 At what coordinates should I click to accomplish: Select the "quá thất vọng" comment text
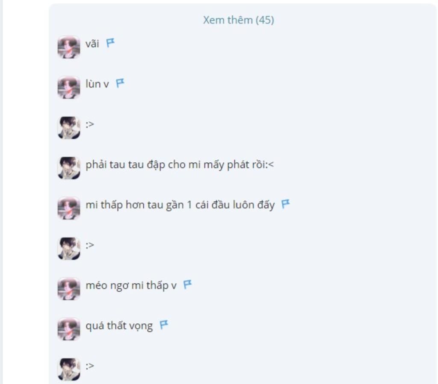[x=119, y=326]
